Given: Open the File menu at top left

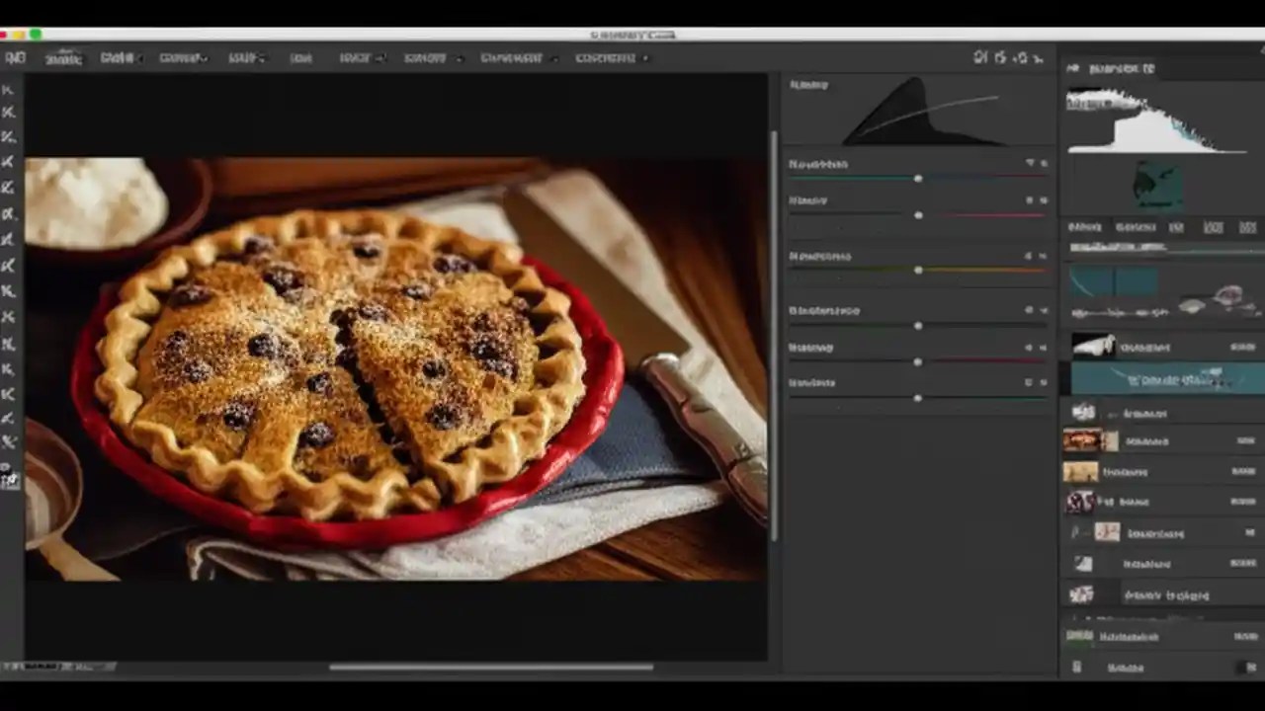Looking at the screenshot, I should click(x=64, y=57).
